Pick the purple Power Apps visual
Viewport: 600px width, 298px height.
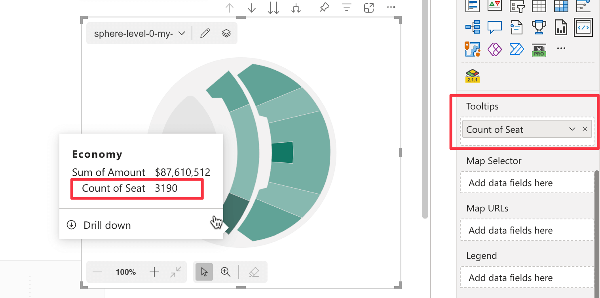click(495, 49)
